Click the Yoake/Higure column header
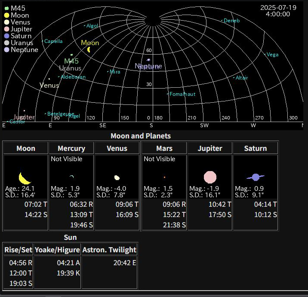The width and height of the screenshot is (308, 297). 57,250
